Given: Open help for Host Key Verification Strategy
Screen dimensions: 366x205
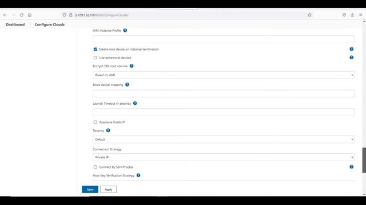Looking at the screenshot, I should pyautogui.click(x=138, y=175).
